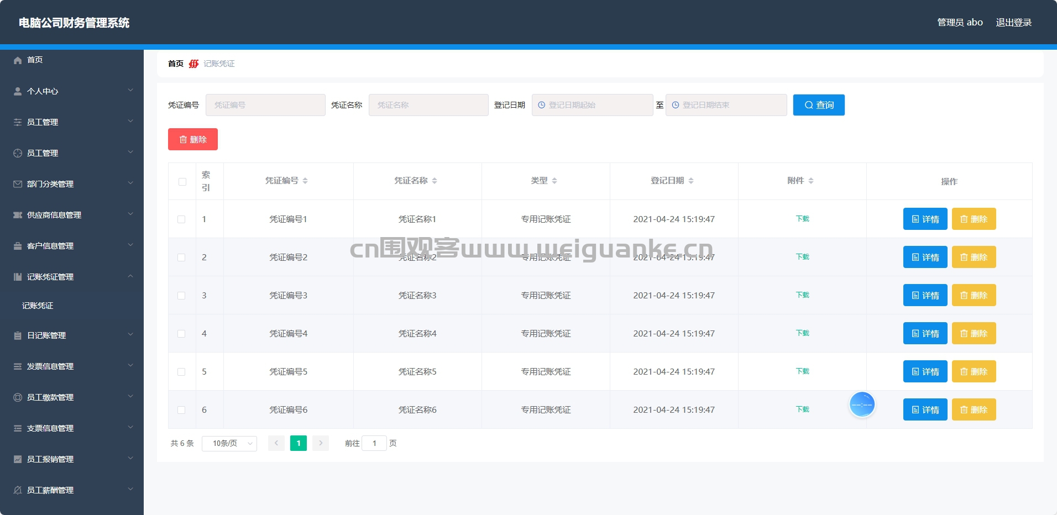Open 详情 for 凭证编号1 row
This screenshot has height=515, width=1057.
tap(925, 219)
